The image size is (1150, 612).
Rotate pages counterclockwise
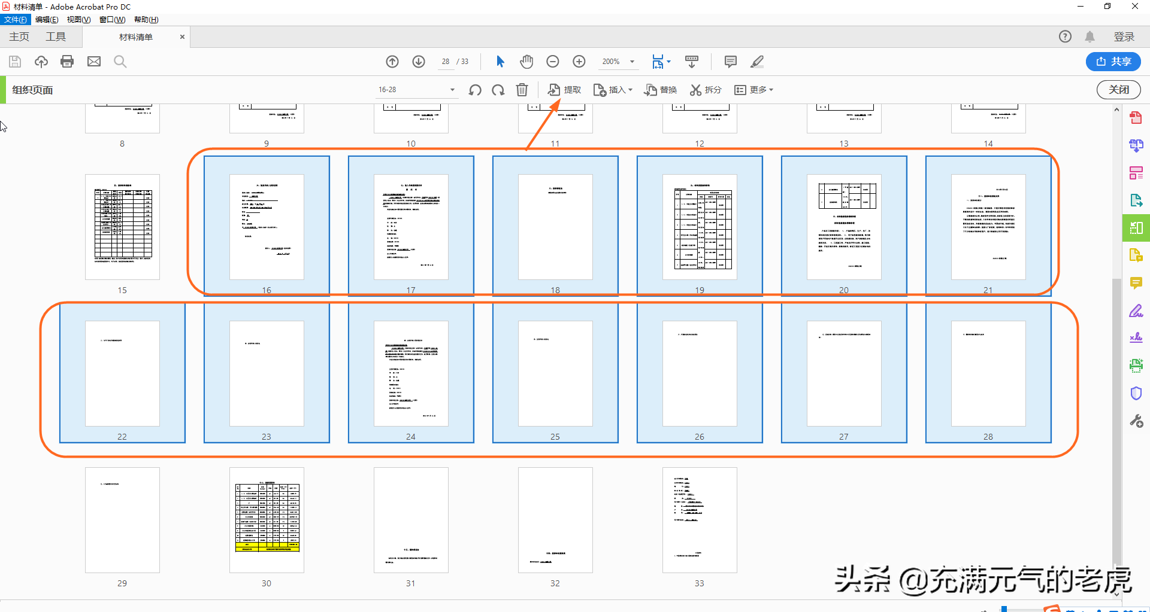(475, 90)
